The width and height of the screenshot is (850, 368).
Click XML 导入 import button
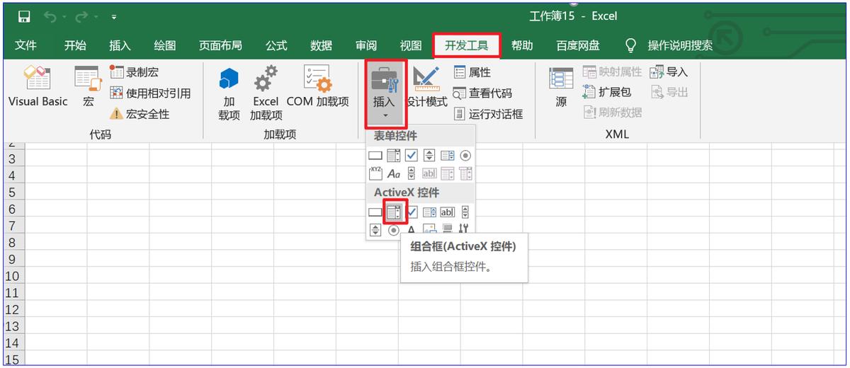click(x=669, y=72)
